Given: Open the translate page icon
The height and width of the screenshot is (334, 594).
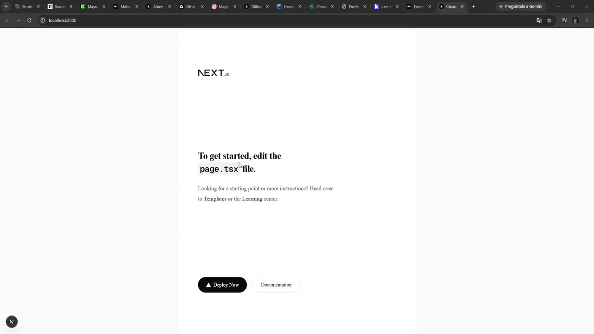Looking at the screenshot, I should (539, 20).
